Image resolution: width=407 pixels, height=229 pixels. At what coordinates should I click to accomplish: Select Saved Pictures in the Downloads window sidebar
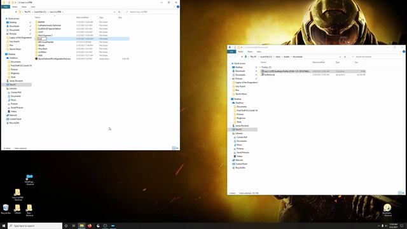(x=243, y=153)
